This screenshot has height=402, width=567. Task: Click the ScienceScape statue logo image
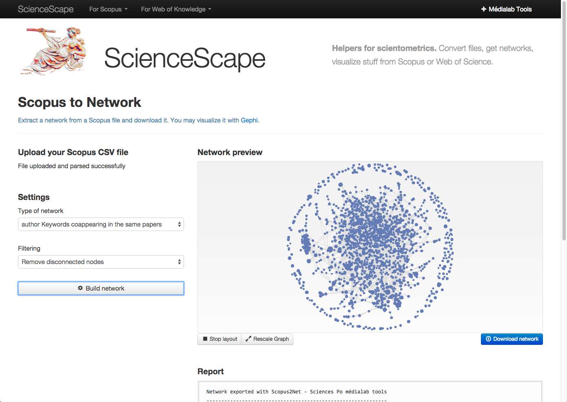(54, 51)
